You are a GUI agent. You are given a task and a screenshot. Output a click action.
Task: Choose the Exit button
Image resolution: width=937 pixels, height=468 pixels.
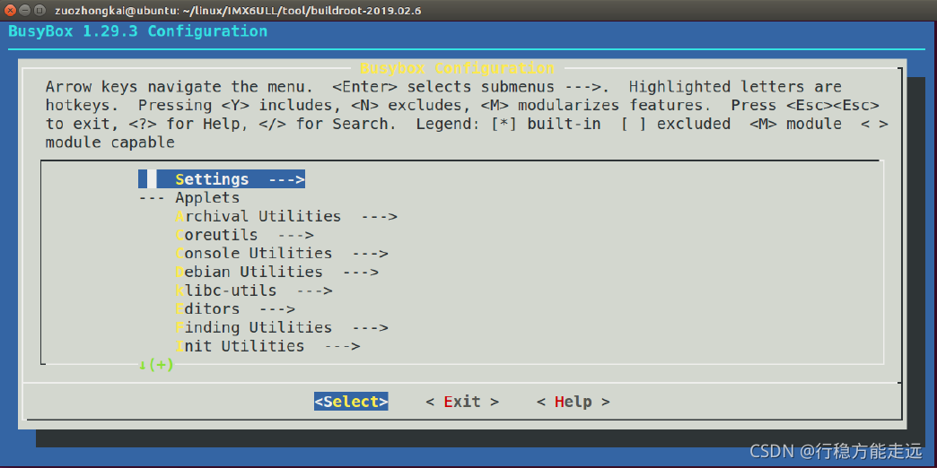coord(462,402)
